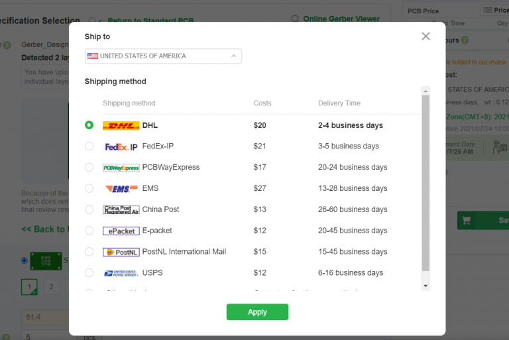
Task: Click the $17 PCBWayExpress cost
Action: coord(260,167)
